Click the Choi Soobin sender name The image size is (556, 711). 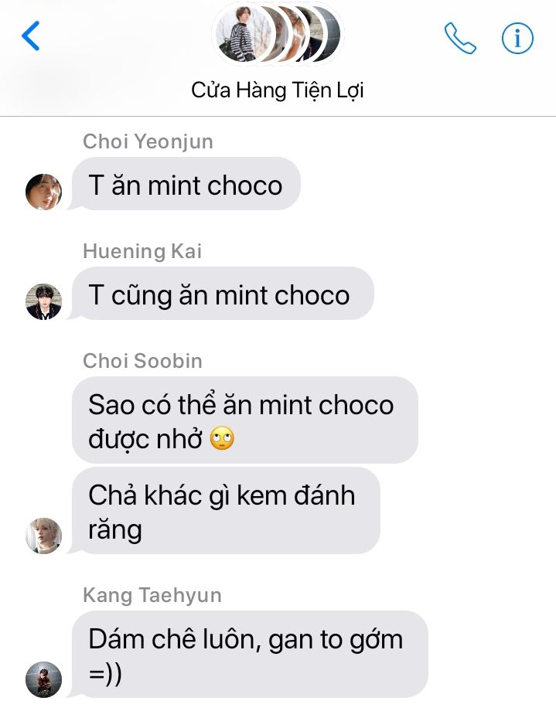[142, 361]
